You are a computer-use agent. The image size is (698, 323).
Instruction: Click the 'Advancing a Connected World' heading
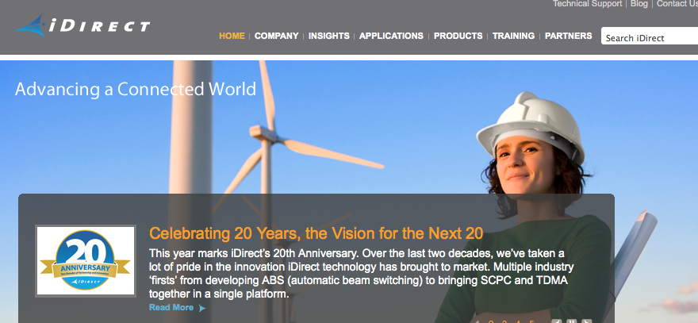pyautogui.click(x=136, y=89)
